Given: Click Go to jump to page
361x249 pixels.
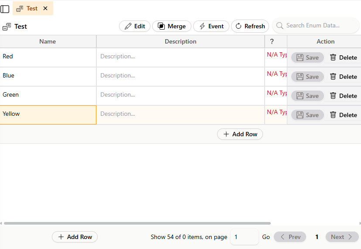Looking at the screenshot, I should point(266,237).
